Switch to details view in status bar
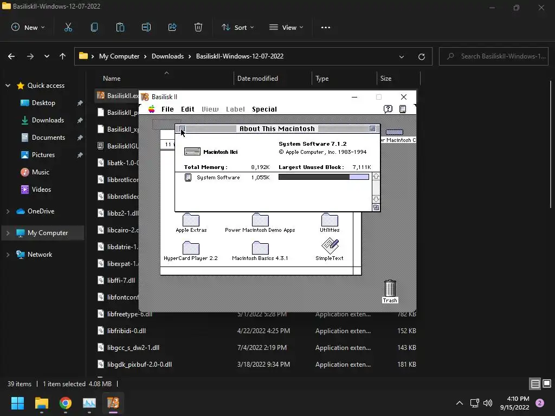 [535, 384]
